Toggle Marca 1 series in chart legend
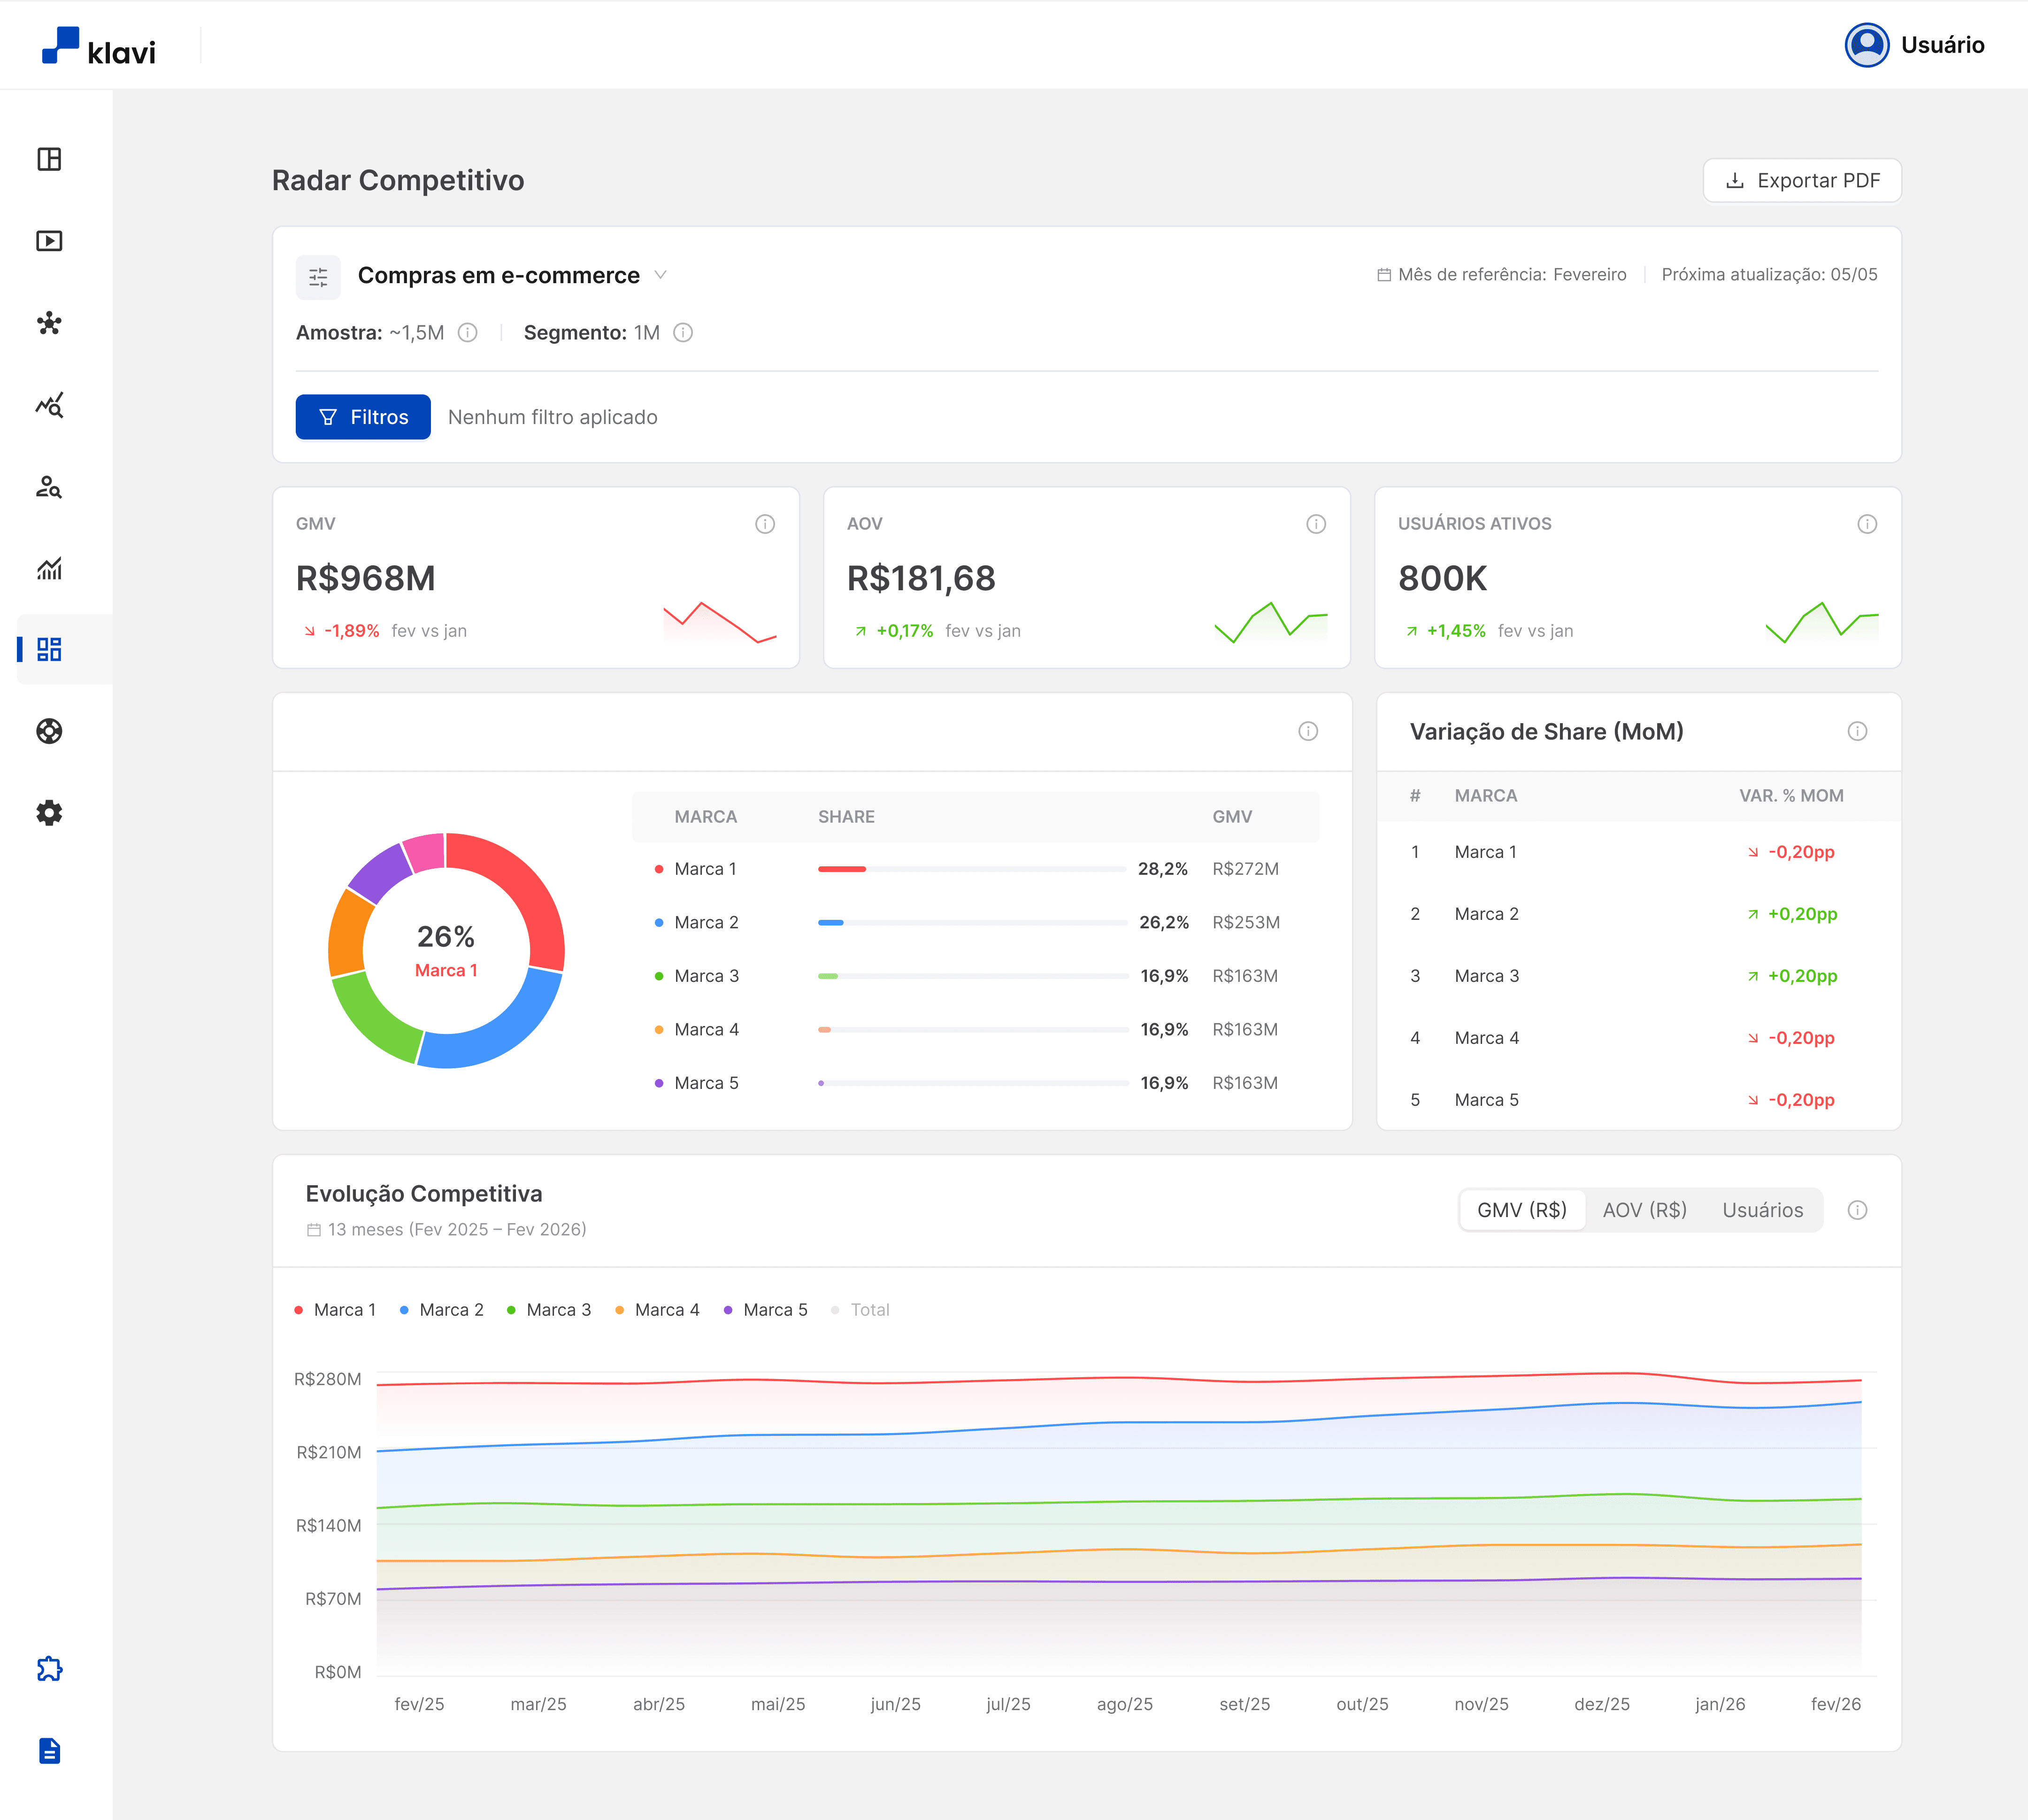Screen dimensions: 2028x1820 pyautogui.click(x=335, y=1310)
